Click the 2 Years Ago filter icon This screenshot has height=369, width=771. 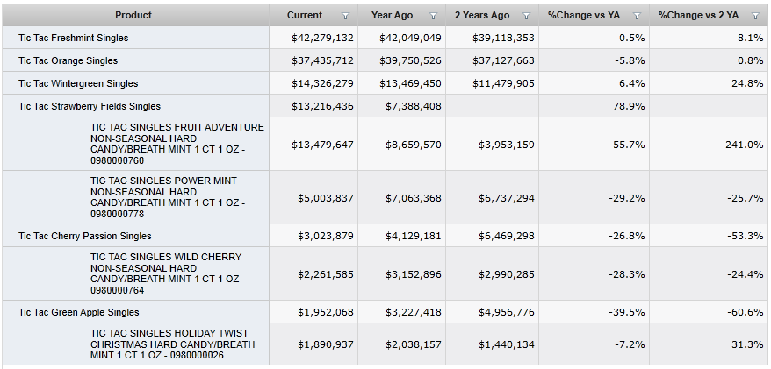tap(526, 16)
